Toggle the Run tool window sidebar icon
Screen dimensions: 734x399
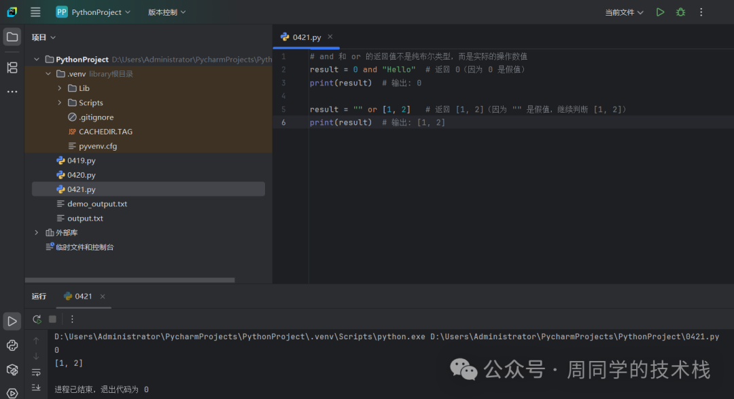[x=12, y=321]
